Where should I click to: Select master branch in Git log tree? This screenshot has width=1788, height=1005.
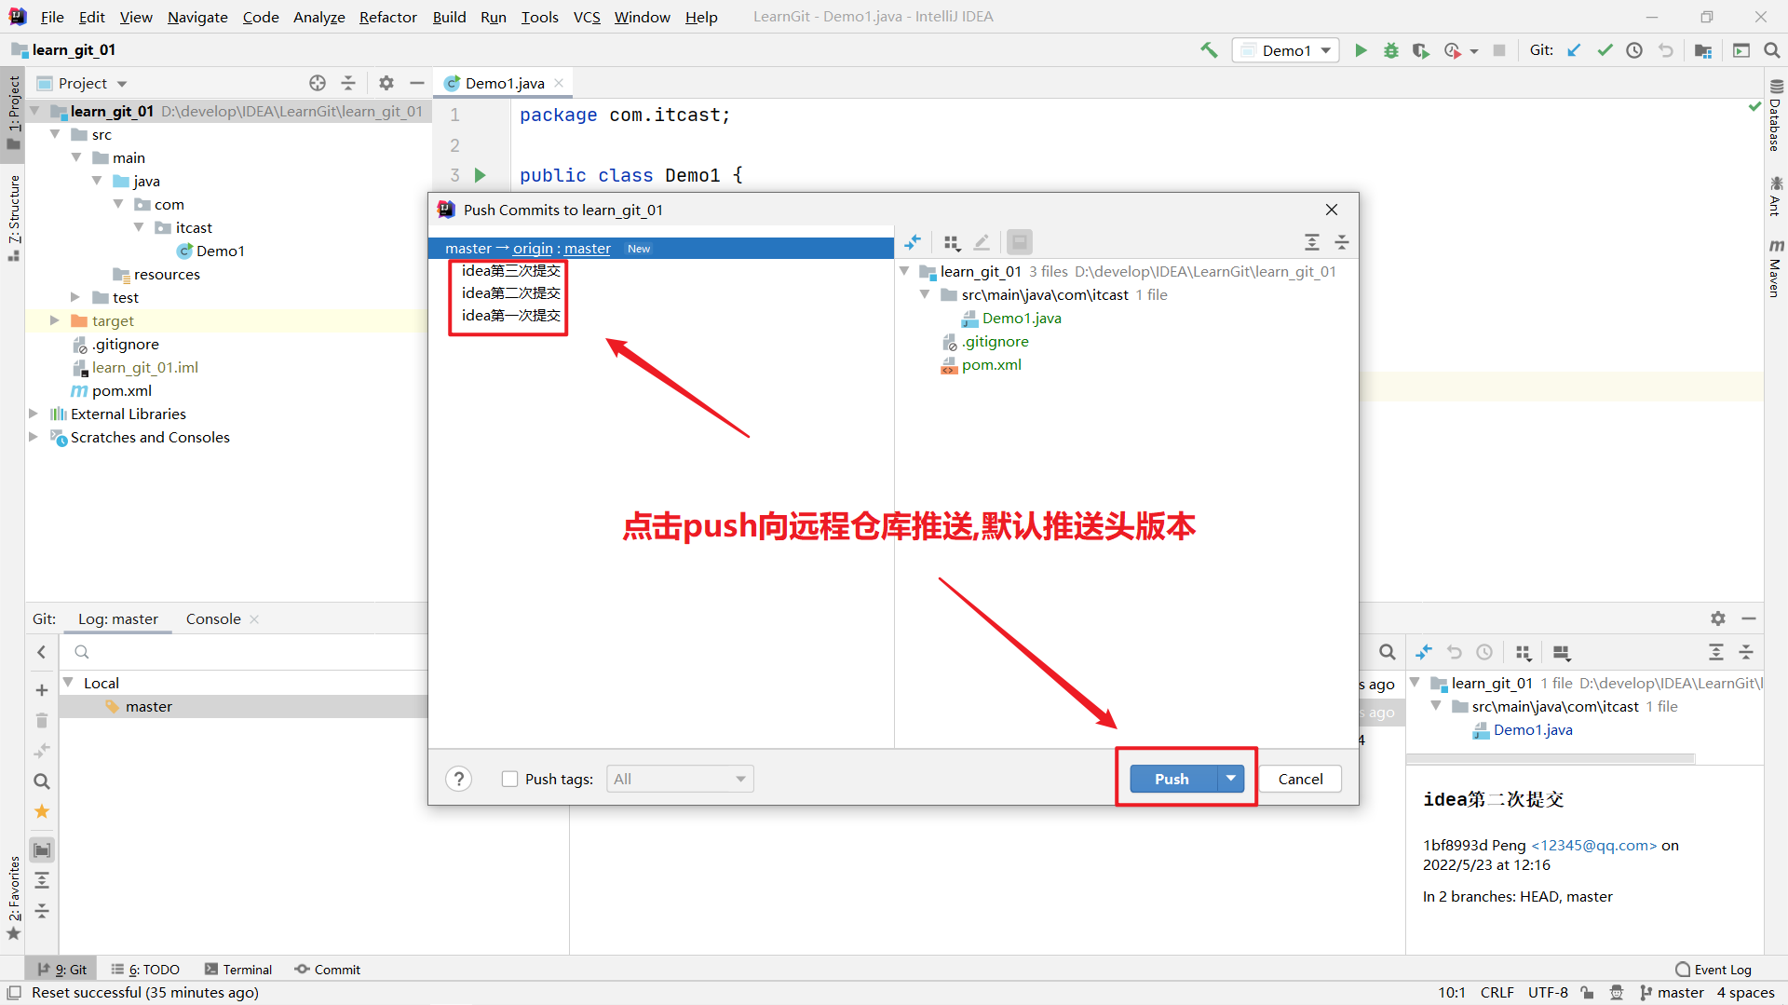pos(149,706)
